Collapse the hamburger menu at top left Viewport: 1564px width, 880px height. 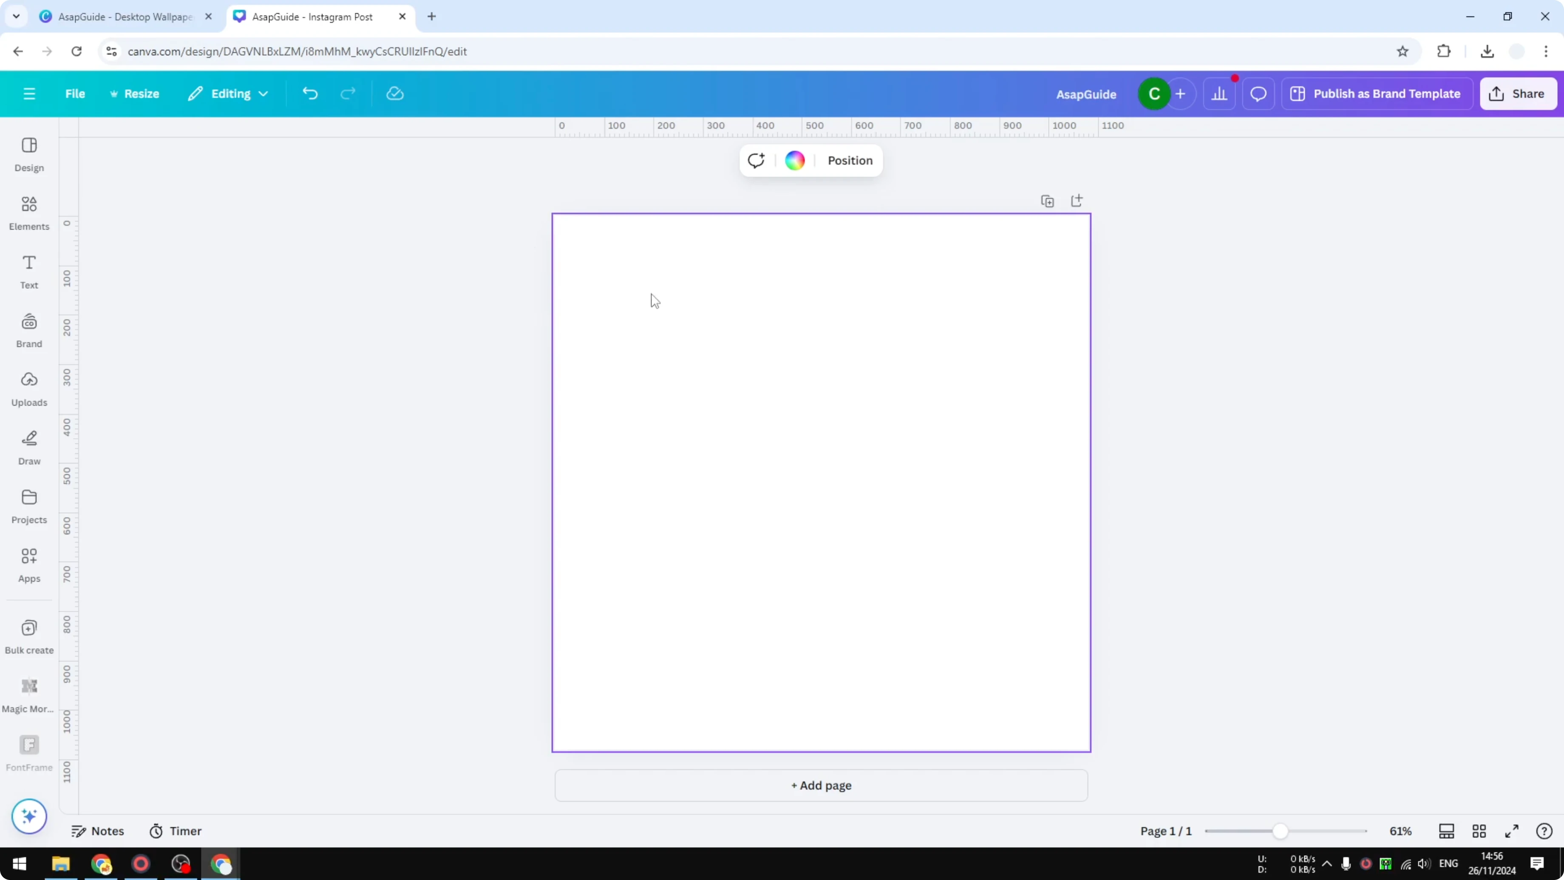point(29,93)
